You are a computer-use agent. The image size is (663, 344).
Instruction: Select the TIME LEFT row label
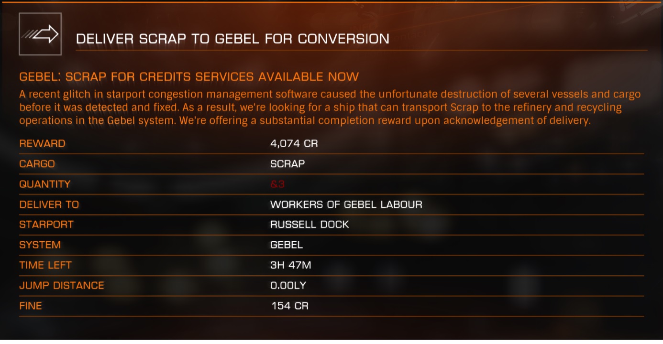[45, 265]
